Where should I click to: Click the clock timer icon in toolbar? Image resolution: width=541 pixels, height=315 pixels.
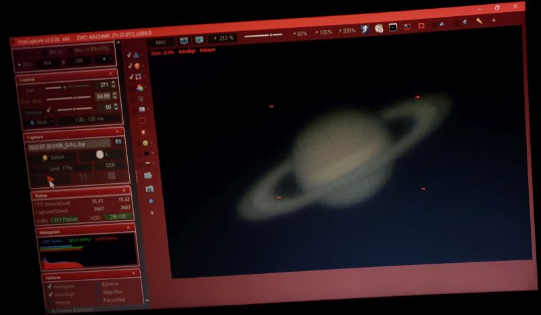(379, 28)
